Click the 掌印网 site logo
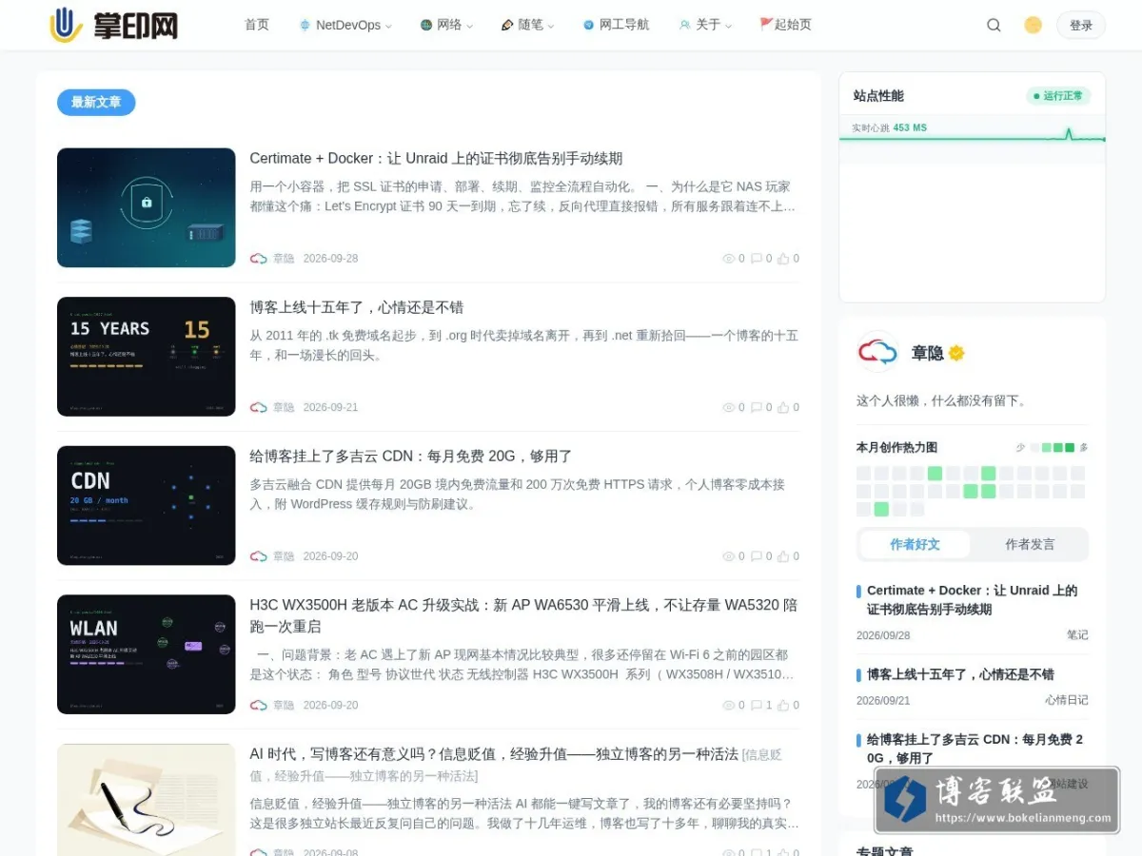The width and height of the screenshot is (1142, 856). click(x=114, y=25)
